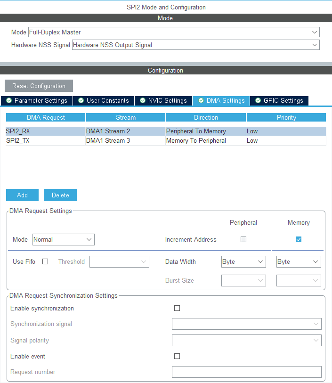Click the green check icon on User Constants

tap(81, 101)
